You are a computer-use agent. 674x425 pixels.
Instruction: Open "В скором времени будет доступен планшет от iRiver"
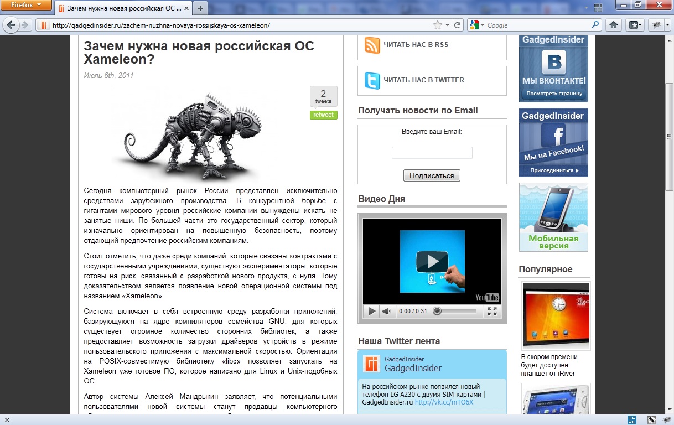click(x=549, y=365)
